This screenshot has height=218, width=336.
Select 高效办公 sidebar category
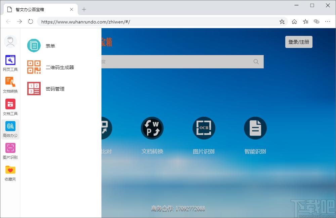(10, 129)
